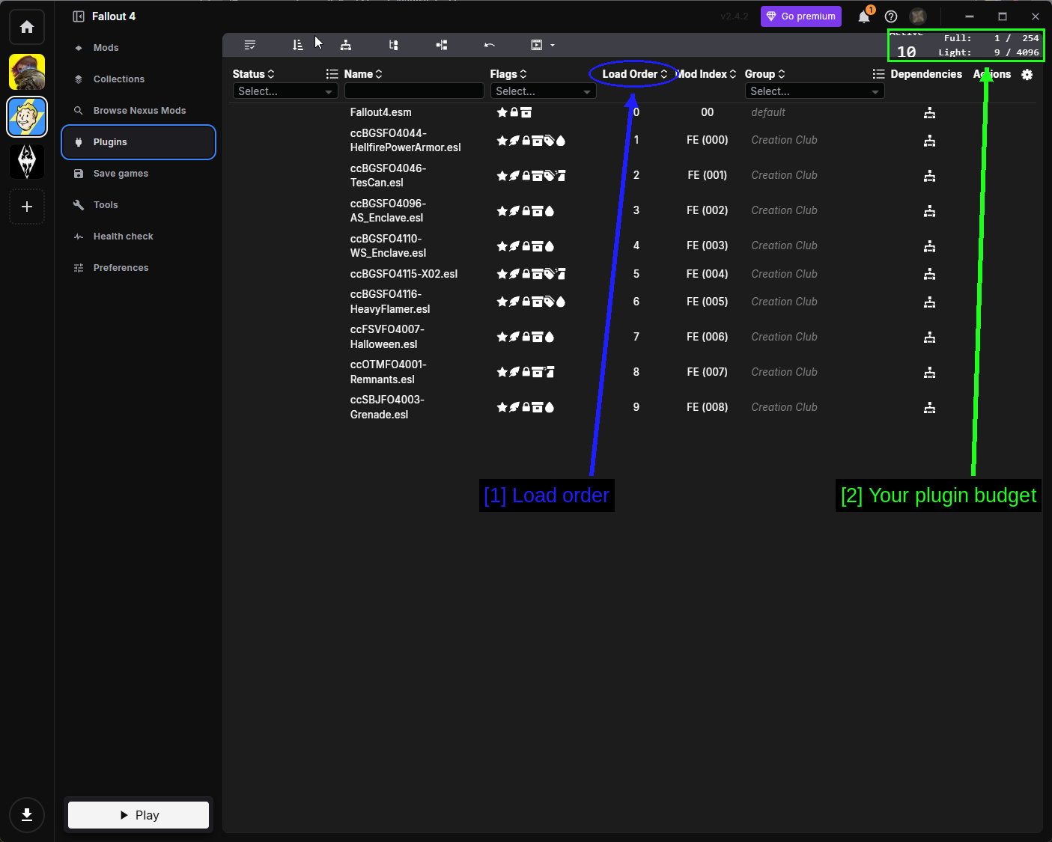Click the Name filter text field

(x=414, y=91)
